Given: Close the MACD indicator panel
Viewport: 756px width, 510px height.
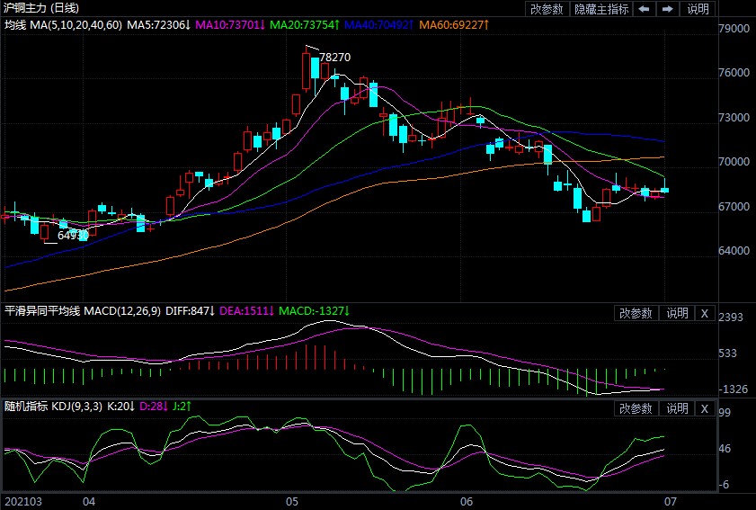Looking at the screenshot, I should pos(705,313).
